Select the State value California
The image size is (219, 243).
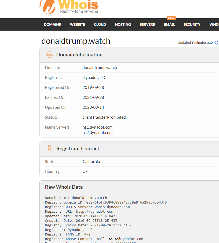[91, 161]
